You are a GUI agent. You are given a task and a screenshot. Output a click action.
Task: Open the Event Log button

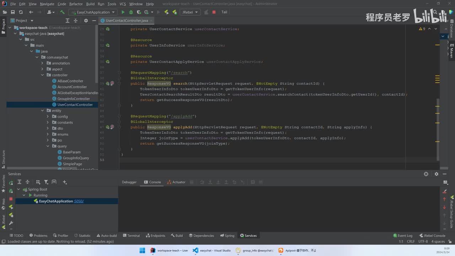[403, 235]
